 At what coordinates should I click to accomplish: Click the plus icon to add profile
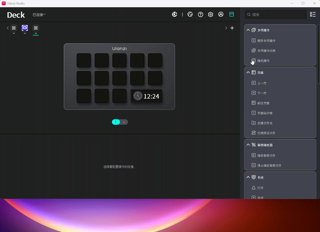coord(232,28)
